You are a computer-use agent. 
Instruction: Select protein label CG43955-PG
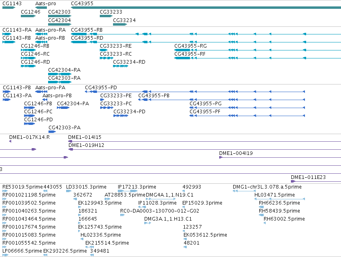point(206,104)
